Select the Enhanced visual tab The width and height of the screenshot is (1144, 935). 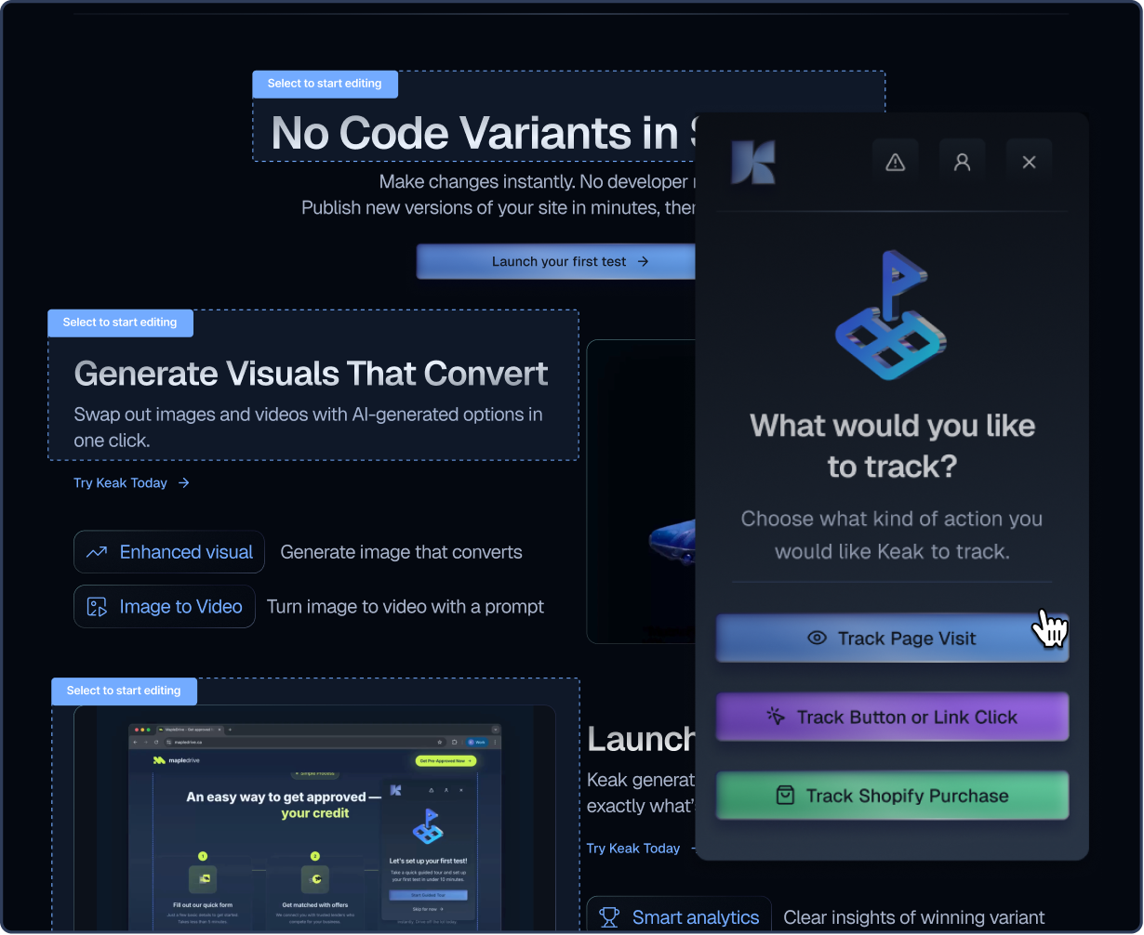pos(169,552)
